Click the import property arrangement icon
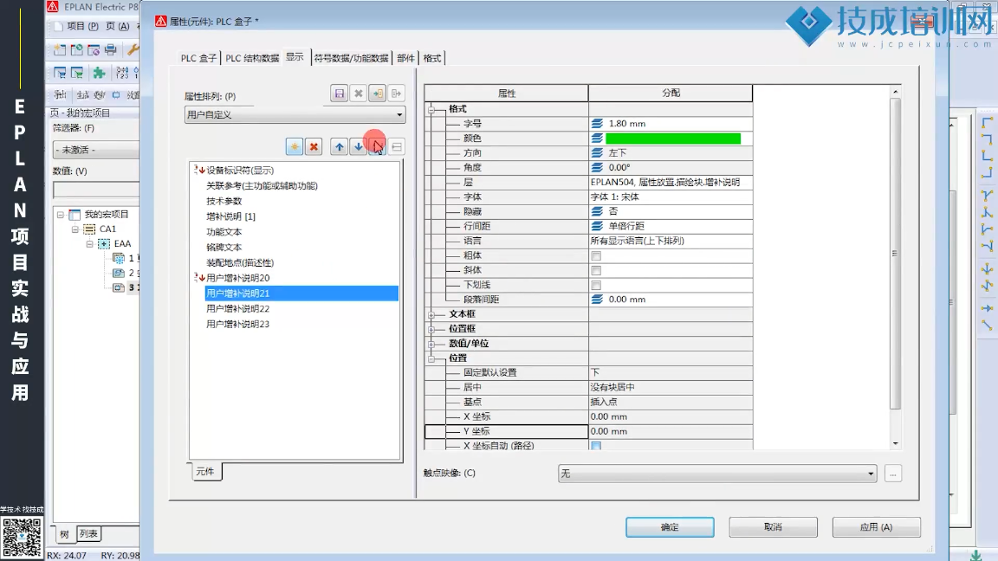The width and height of the screenshot is (998, 561). point(377,93)
